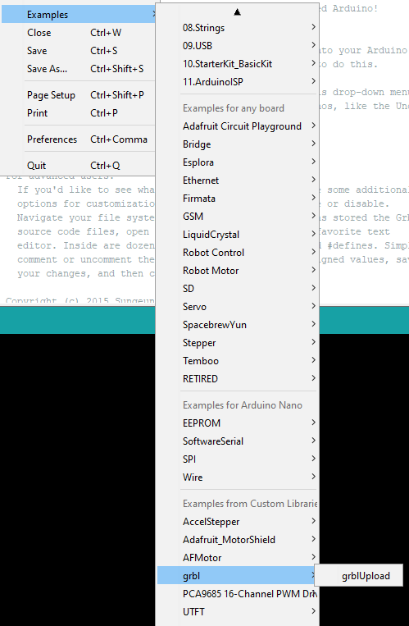Open the Wire examples submenu
Viewport: 409px width, 626px height.
click(x=238, y=477)
